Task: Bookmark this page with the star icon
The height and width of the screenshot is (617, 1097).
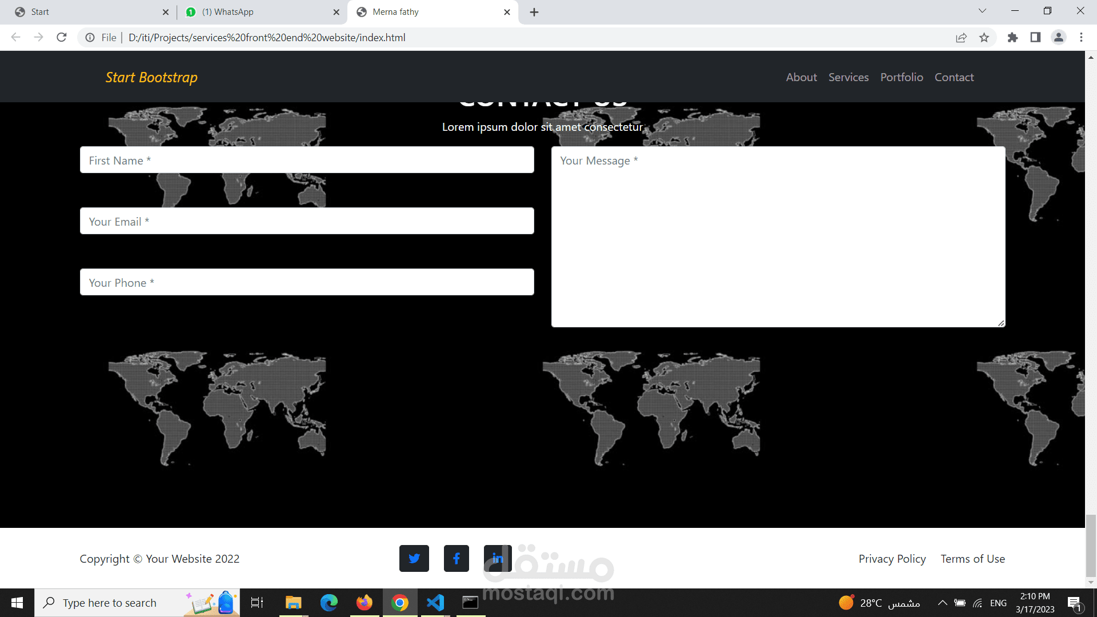Action: pyautogui.click(x=984, y=38)
